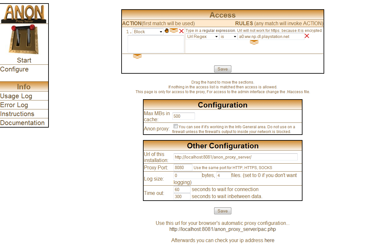Image resolution: width=381 pixels, height=244 pixels.
Task: Open the Documentation page
Action: (x=22, y=123)
